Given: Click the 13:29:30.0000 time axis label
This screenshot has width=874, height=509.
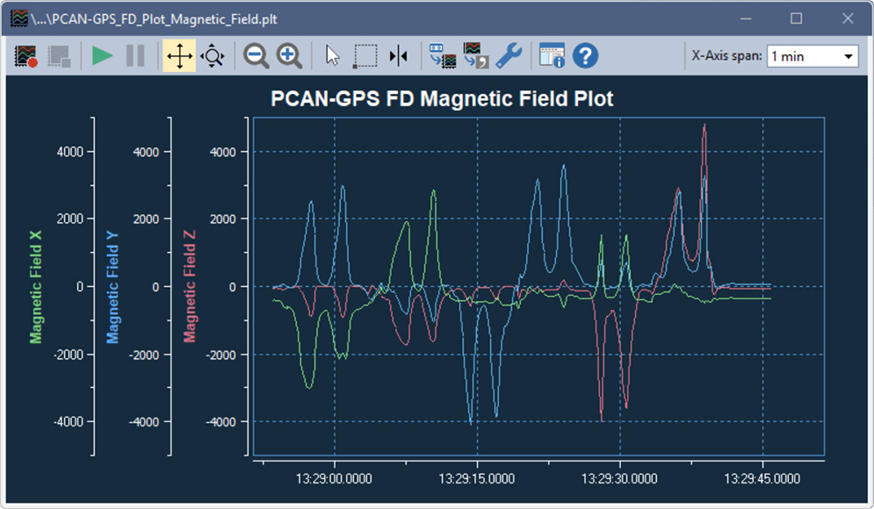Looking at the screenshot, I should point(619,478).
